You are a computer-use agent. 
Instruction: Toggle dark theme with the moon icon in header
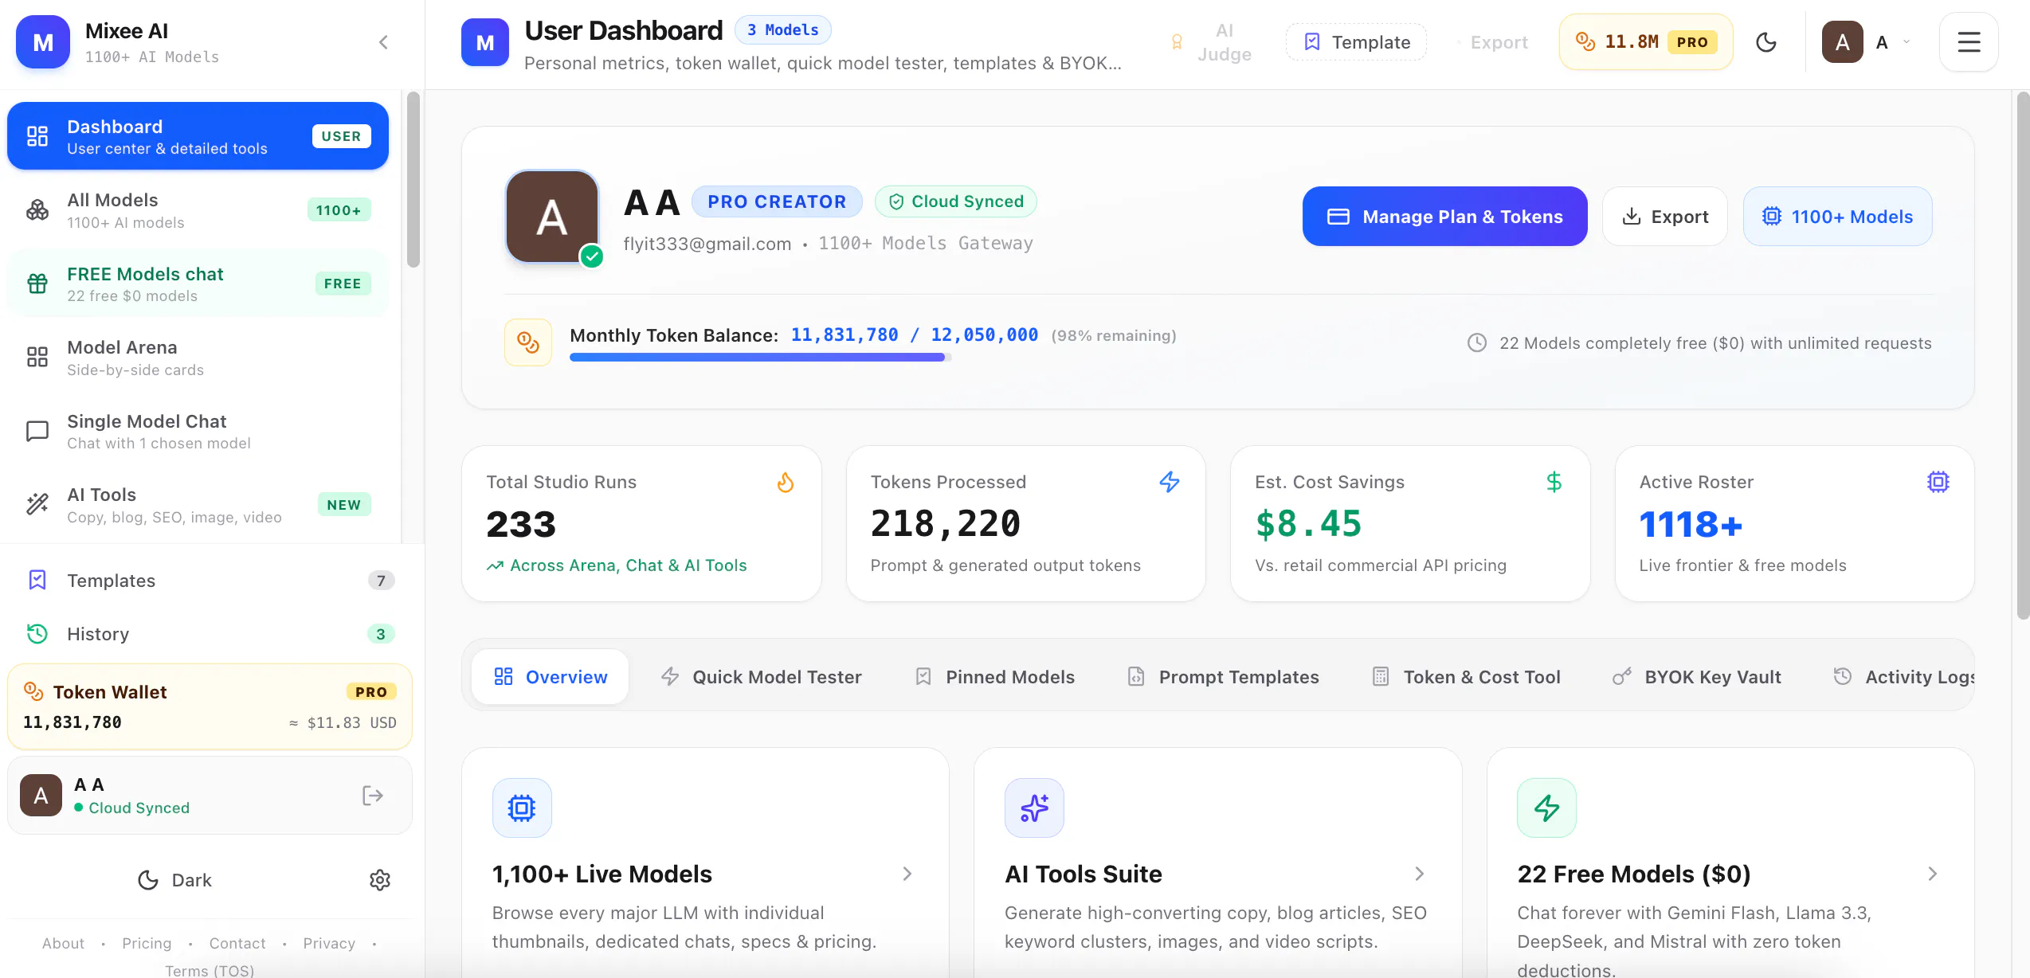point(1766,42)
